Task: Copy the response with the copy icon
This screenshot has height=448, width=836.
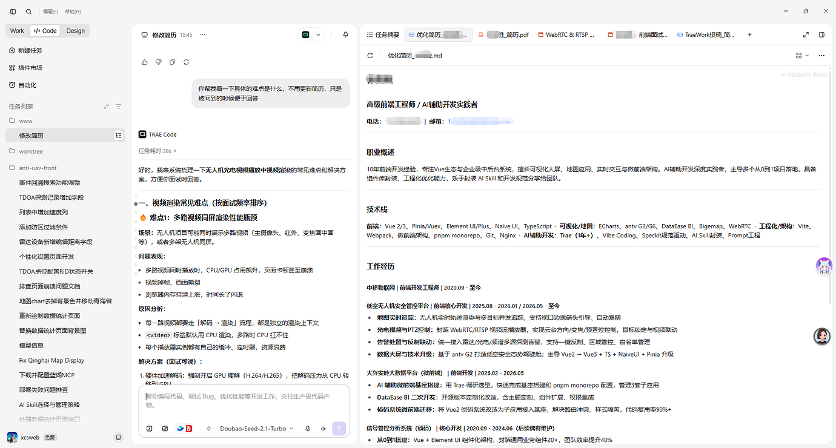Action: point(173,62)
